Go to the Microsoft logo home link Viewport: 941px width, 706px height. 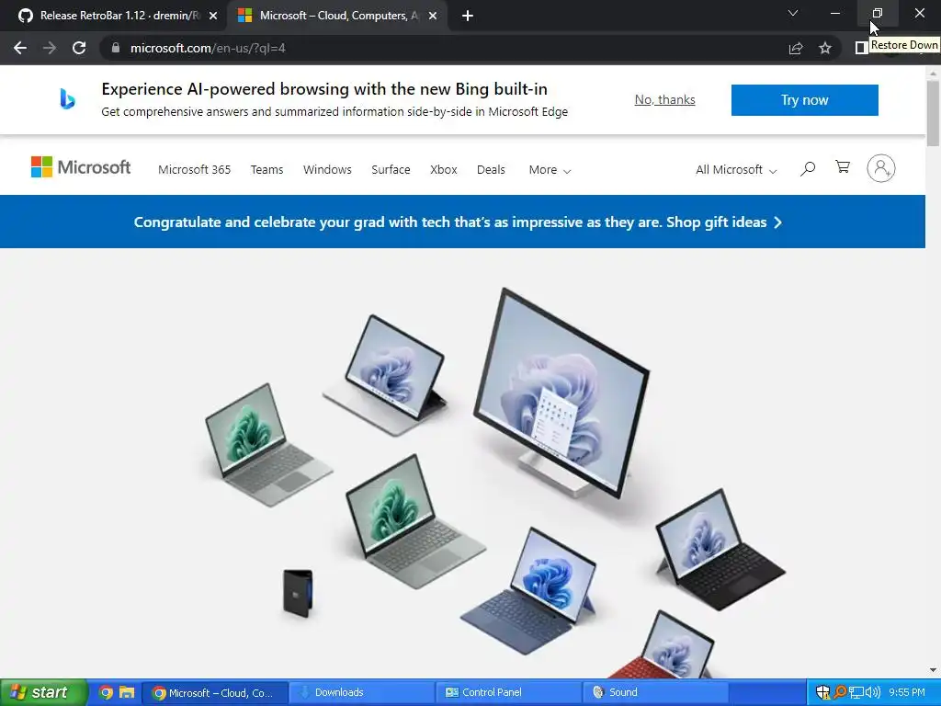pyautogui.click(x=81, y=167)
